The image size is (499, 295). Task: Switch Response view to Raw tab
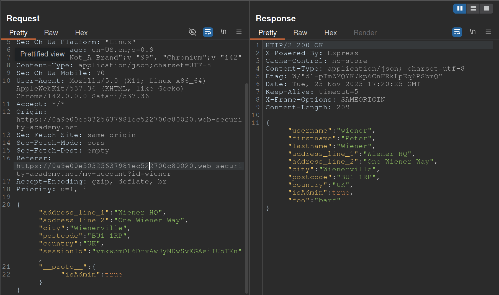point(300,33)
